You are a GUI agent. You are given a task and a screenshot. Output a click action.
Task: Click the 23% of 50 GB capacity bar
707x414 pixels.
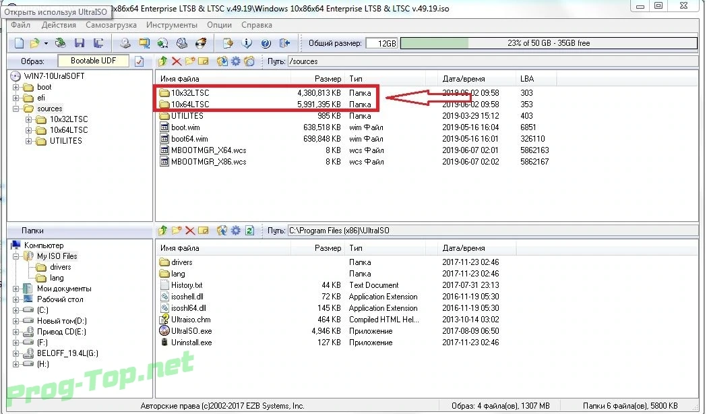549,43
